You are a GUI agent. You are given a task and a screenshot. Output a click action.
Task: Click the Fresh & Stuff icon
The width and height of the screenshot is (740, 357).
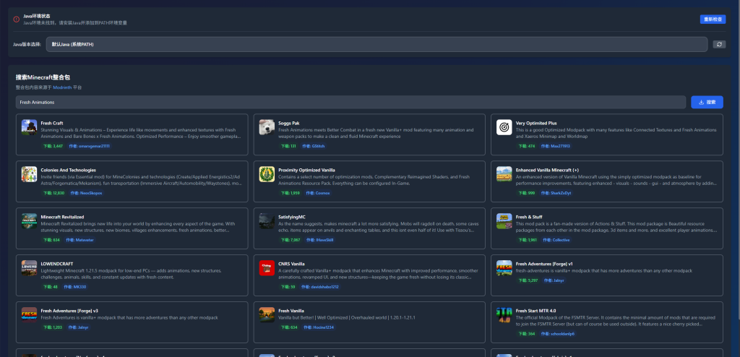504,221
